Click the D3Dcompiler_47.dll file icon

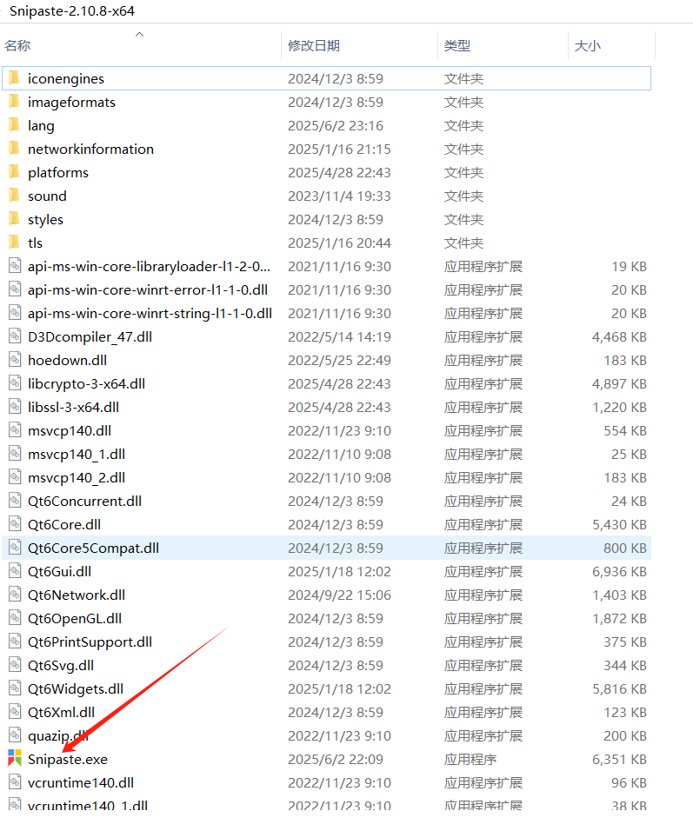15,336
